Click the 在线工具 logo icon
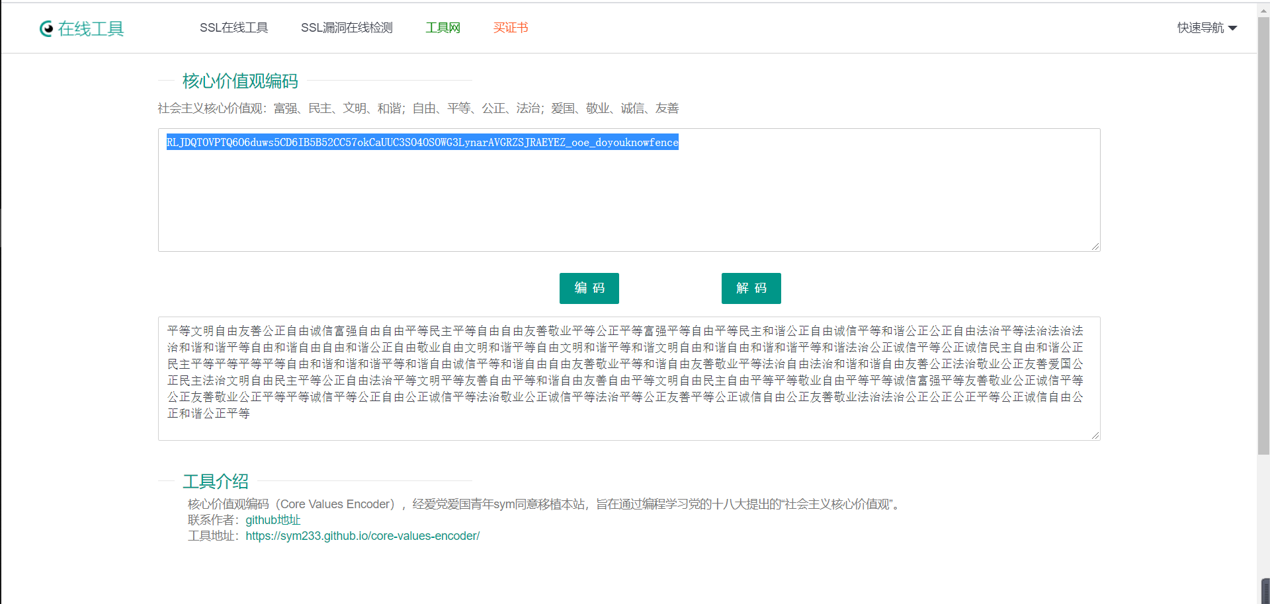 point(46,28)
